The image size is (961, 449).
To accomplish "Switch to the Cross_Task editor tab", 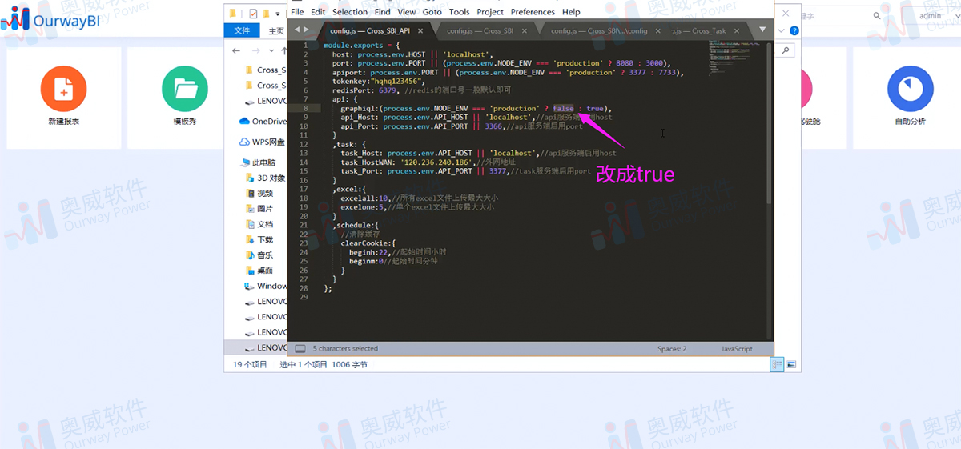I will coord(698,30).
